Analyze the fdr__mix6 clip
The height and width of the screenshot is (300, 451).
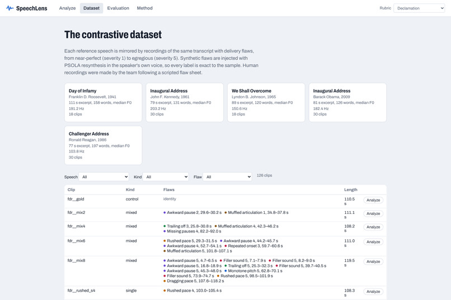coord(373,242)
